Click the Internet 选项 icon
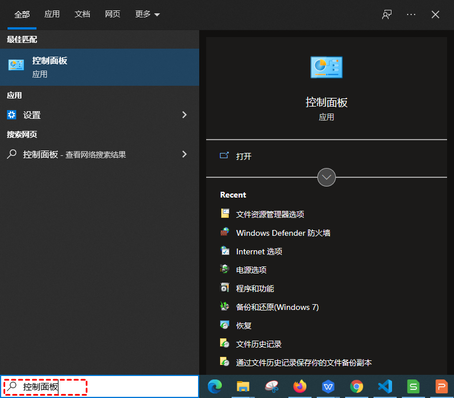The image size is (454, 398). point(225,250)
